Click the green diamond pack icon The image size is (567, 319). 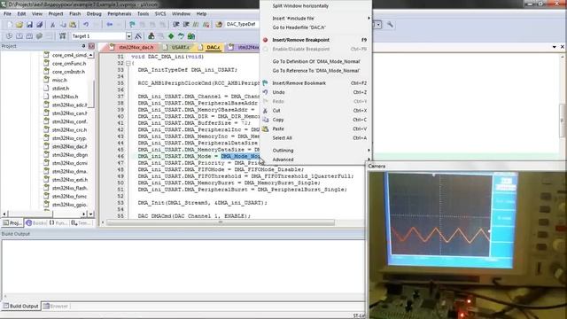point(171,36)
